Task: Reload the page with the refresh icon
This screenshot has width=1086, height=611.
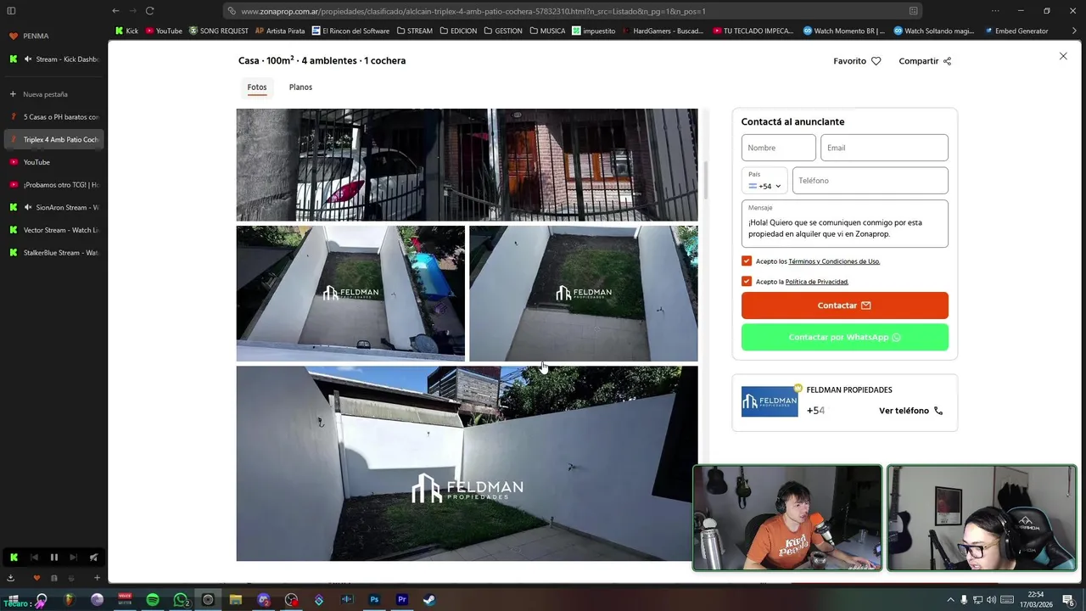Action: [x=149, y=11]
